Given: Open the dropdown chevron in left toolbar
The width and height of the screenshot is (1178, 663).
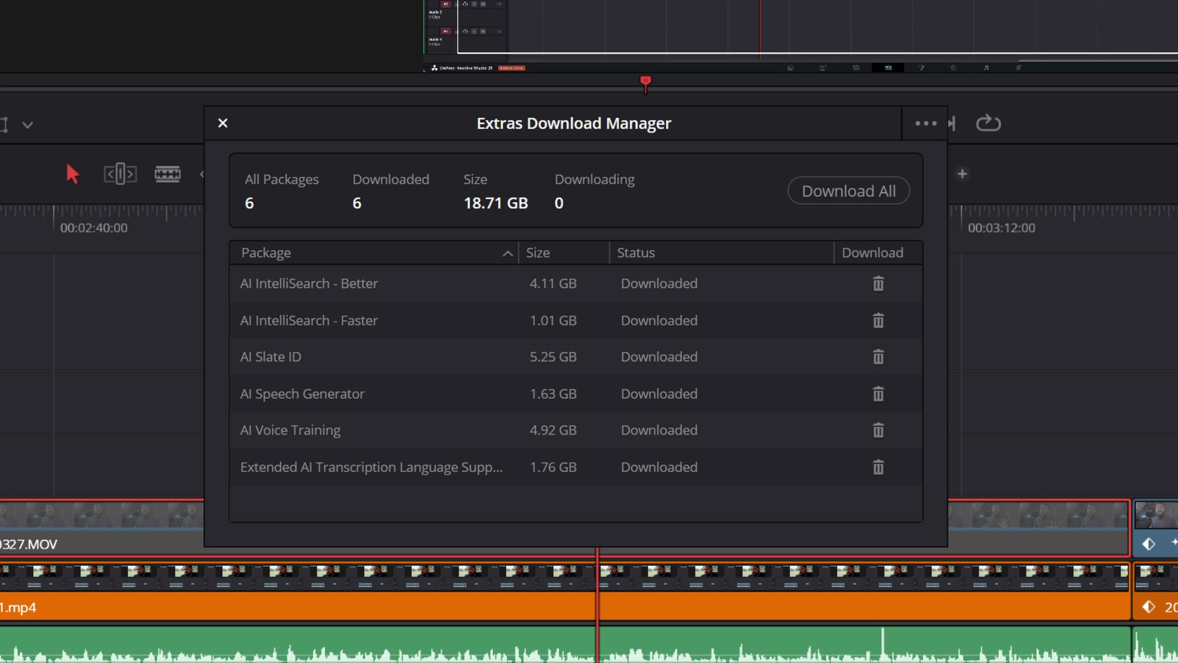Looking at the screenshot, I should 28,125.
